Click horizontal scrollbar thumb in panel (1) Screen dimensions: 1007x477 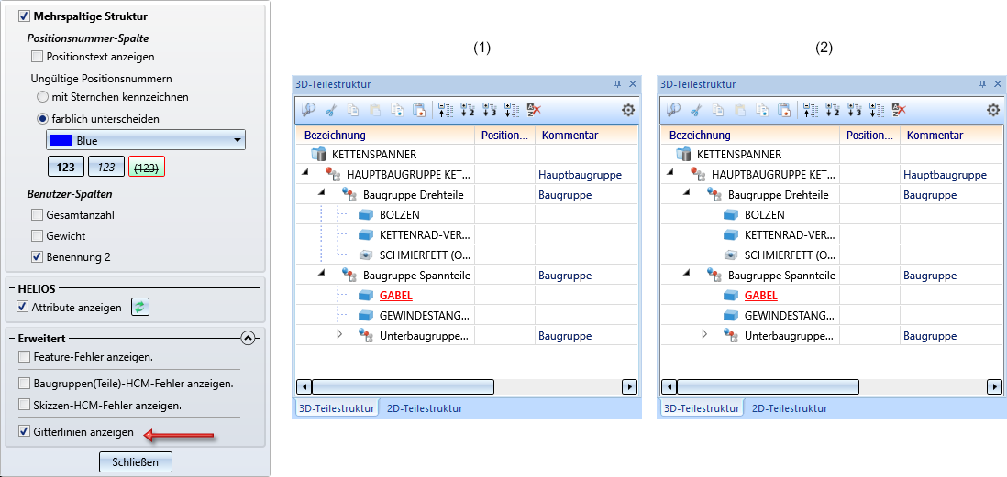[x=403, y=386]
